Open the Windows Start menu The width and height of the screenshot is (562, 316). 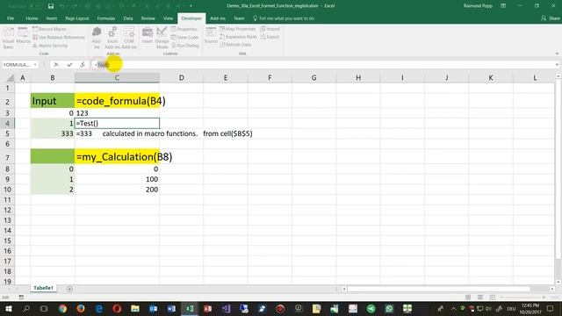click(x=8, y=308)
